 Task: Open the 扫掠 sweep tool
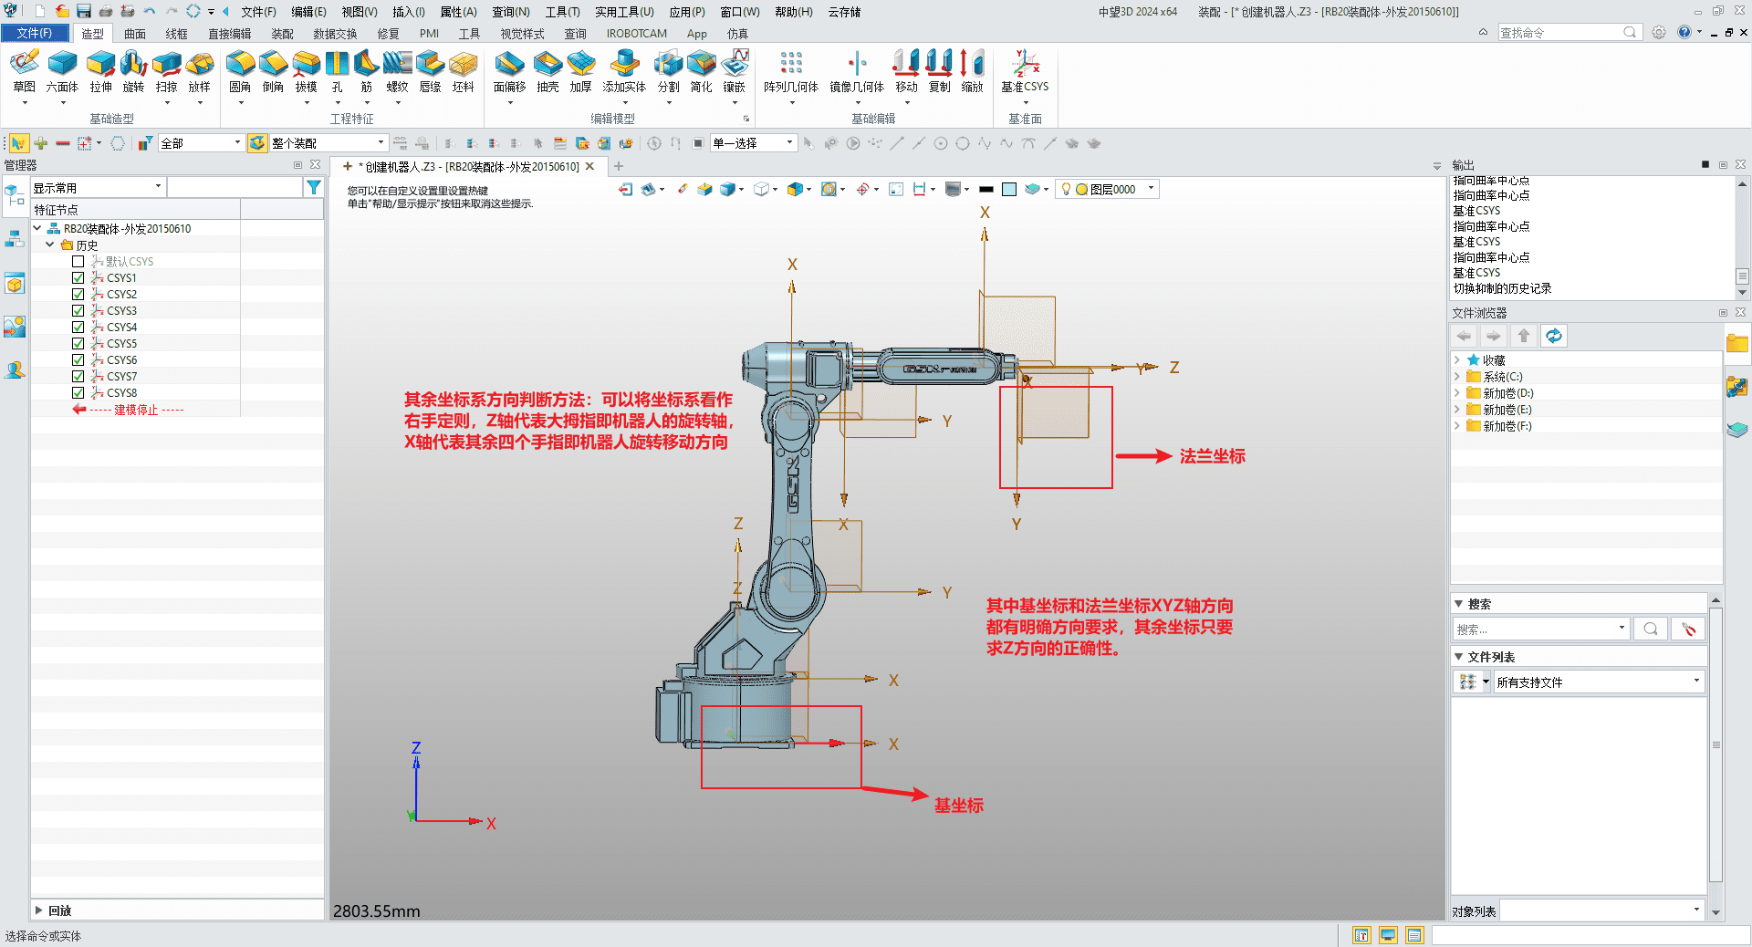tap(166, 71)
